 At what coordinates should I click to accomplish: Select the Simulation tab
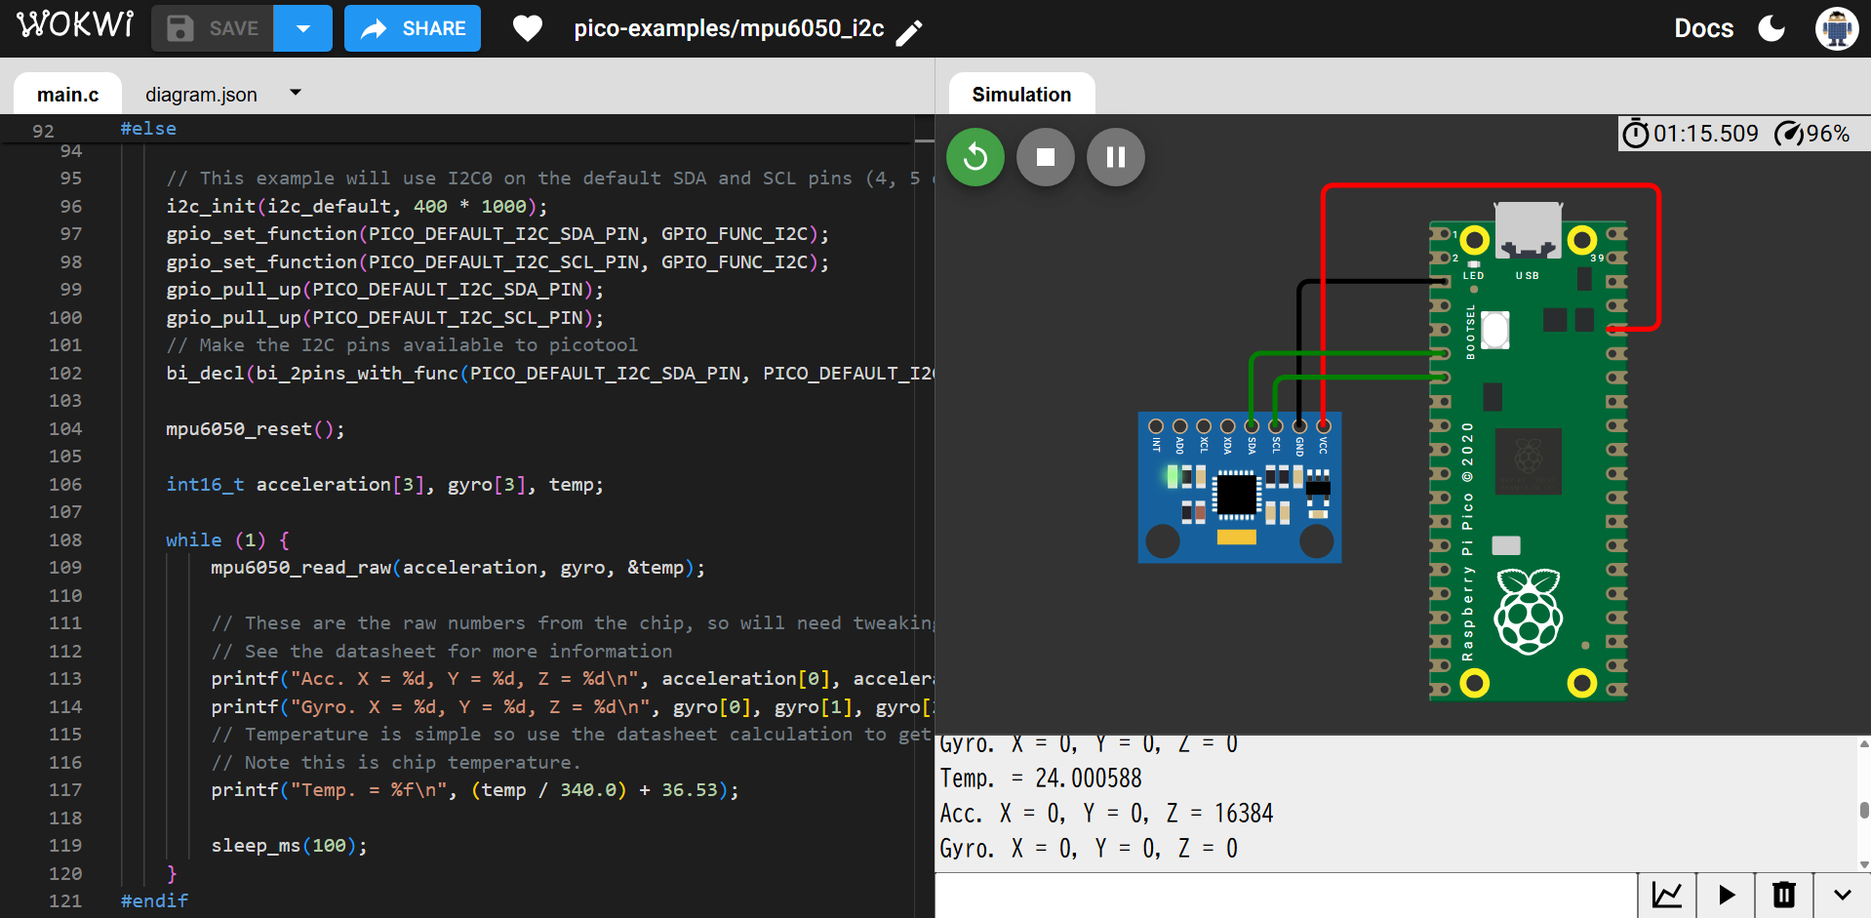(1021, 95)
